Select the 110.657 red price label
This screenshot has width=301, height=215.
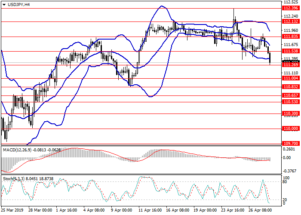coord(291,95)
